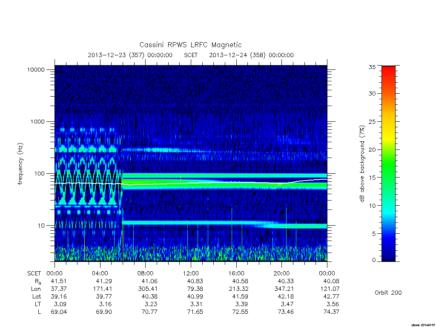Click the 0 dB colorbar tick label
The image size is (436, 327).
(x=374, y=260)
